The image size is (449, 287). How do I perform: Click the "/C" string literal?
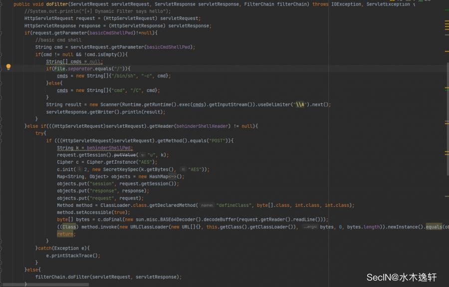[x=136, y=91]
